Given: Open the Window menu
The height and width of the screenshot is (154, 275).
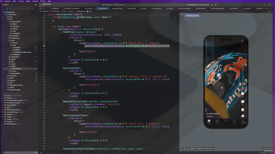Looking at the screenshot, I should click(x=43, y=1).
